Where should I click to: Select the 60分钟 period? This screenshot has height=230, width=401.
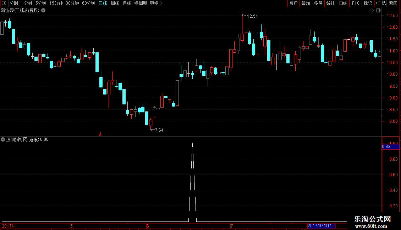point(88,3)
